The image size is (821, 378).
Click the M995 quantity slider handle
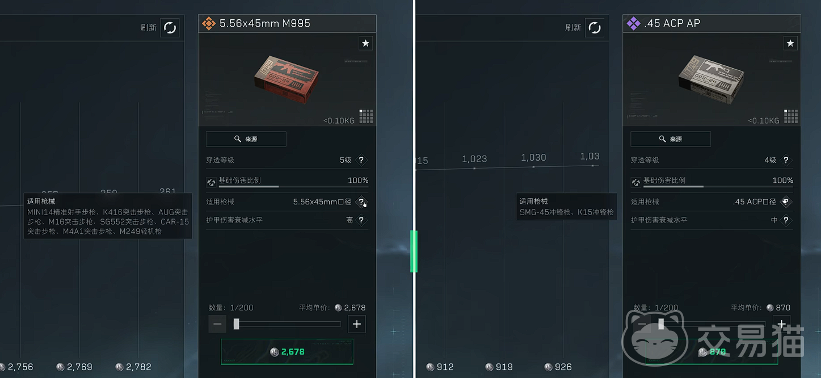tap(237, 324)
